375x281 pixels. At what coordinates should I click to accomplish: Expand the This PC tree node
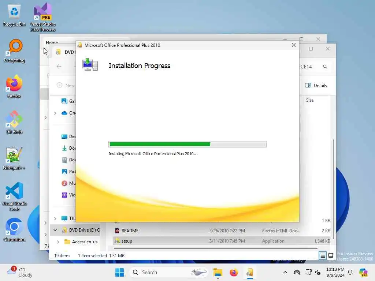point(55,218)
